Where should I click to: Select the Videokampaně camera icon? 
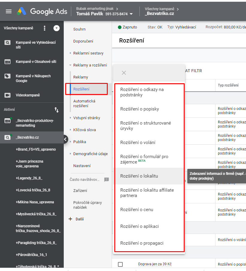point(7,95)
